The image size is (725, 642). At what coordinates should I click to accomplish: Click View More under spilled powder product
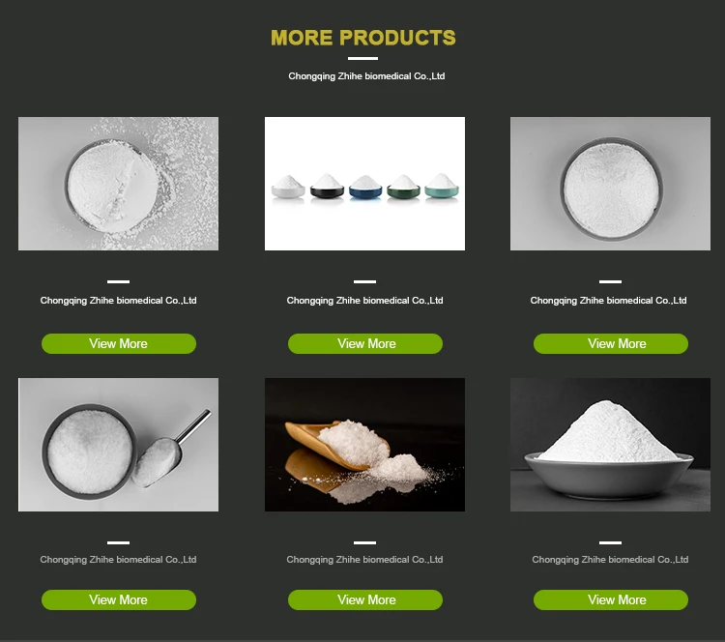119,343
